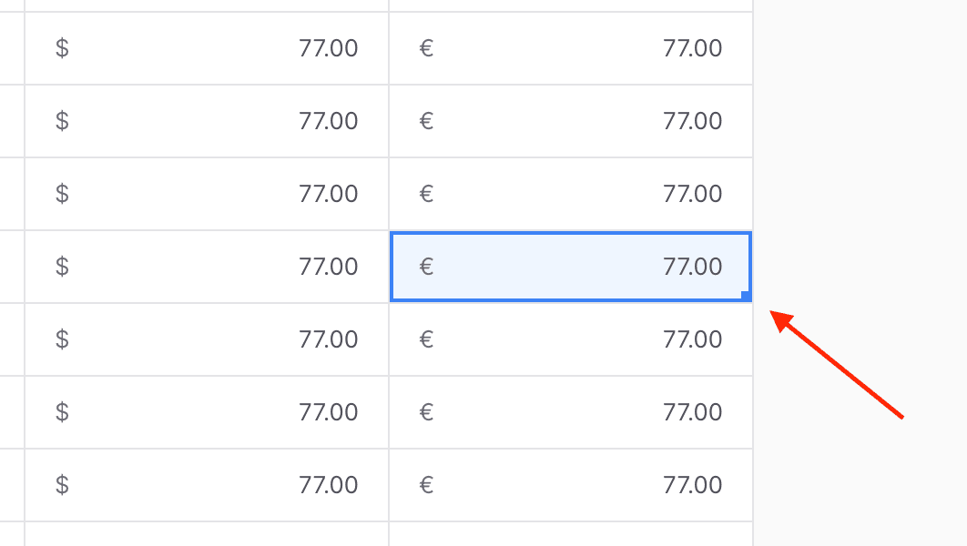967x546 pixels.
Task: Click the sixth euro 77.00 cell from top
Action: pyautogui.click(x=571, y=412)
